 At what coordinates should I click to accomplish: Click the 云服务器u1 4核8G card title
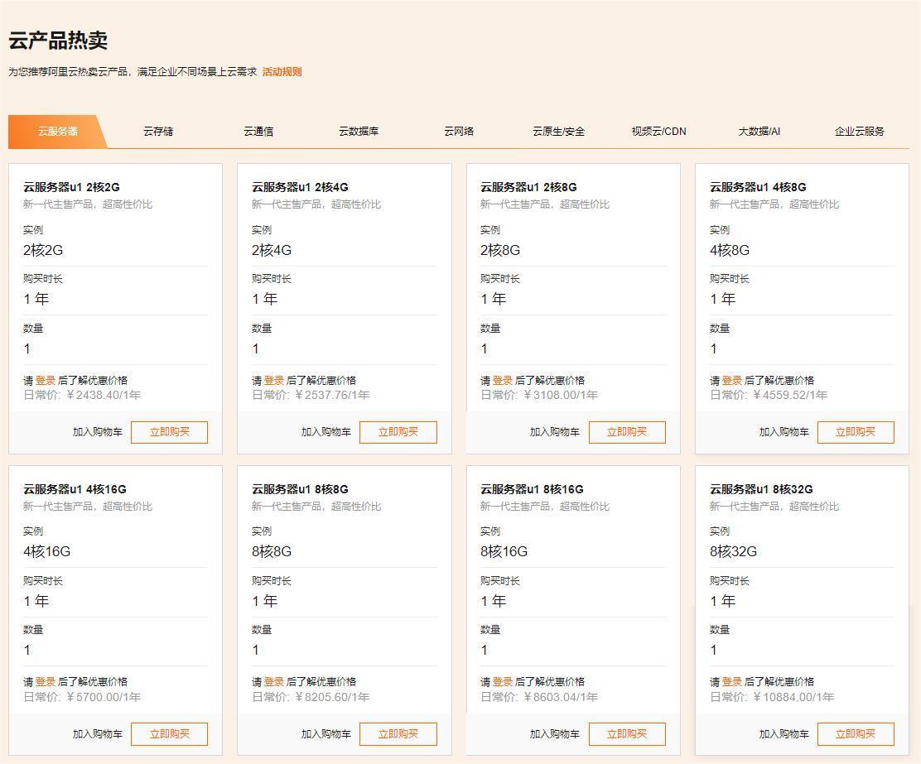[x=758, y=187]
